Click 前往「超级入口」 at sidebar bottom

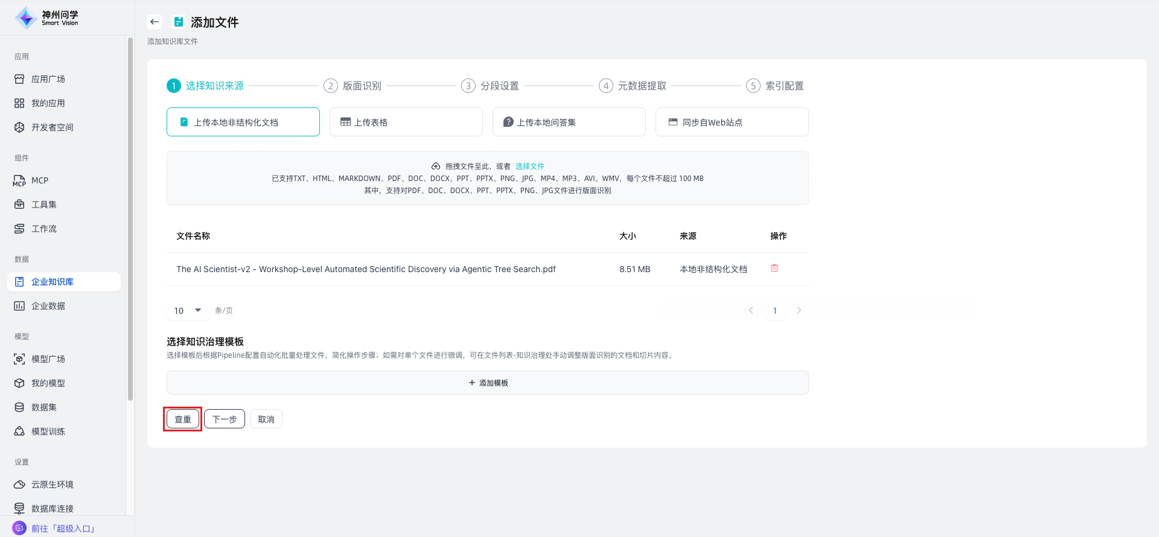(63, 528)
